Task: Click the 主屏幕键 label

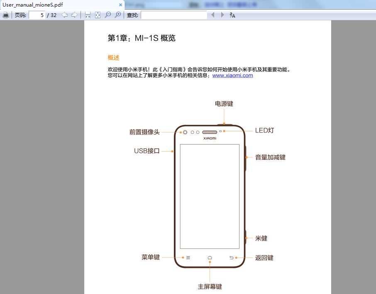Action: tap(210, 287)
